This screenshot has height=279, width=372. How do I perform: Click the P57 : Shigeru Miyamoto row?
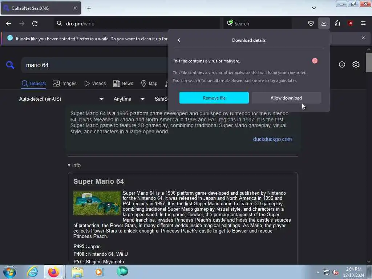tap(99, 262)
